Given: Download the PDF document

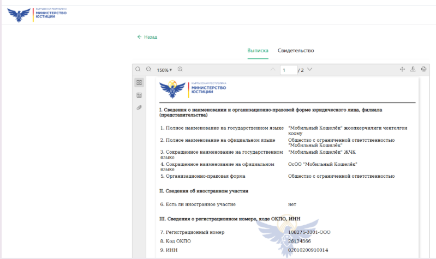Looking at the screenshot, I should [413, 69].
